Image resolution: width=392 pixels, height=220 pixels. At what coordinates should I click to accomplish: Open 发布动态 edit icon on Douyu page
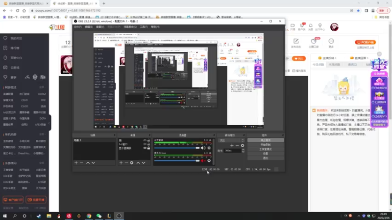[296, 41]
